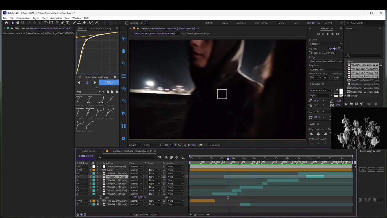Screen dimensions: 387x218
Task: Open the Composition menu
Action: point(23,18)
